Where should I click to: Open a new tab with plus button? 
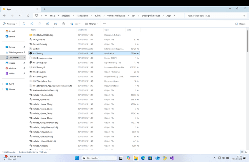(x=45, y=9)
